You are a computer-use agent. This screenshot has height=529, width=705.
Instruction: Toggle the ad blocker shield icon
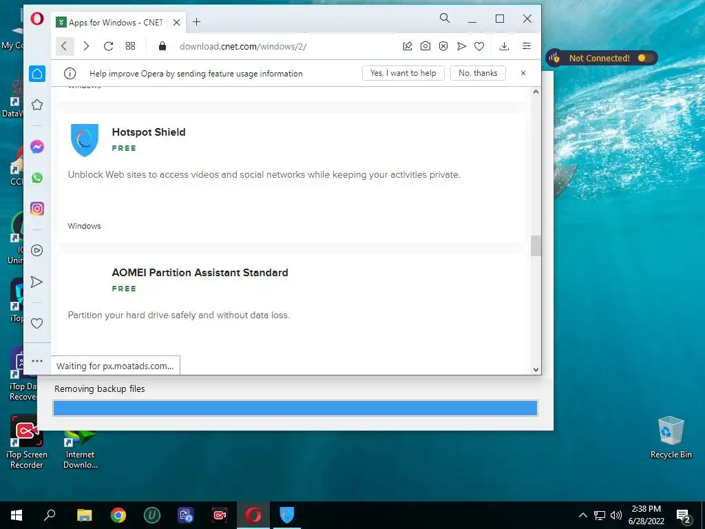click(443, 46)
